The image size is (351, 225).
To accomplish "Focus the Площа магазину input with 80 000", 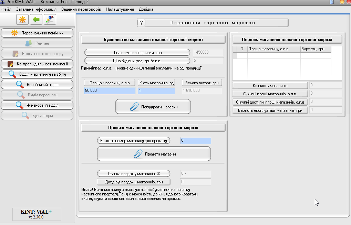I will pos(110,90).
